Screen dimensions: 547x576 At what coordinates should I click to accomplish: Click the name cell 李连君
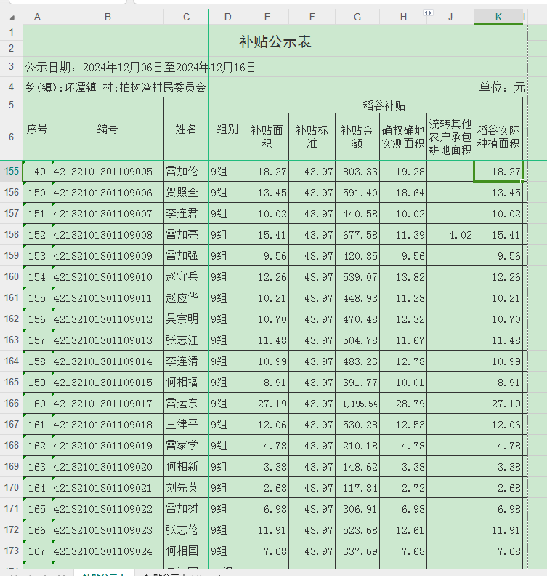(186, 213)
